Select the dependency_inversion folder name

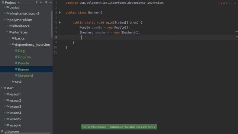(x=32, y=45)
